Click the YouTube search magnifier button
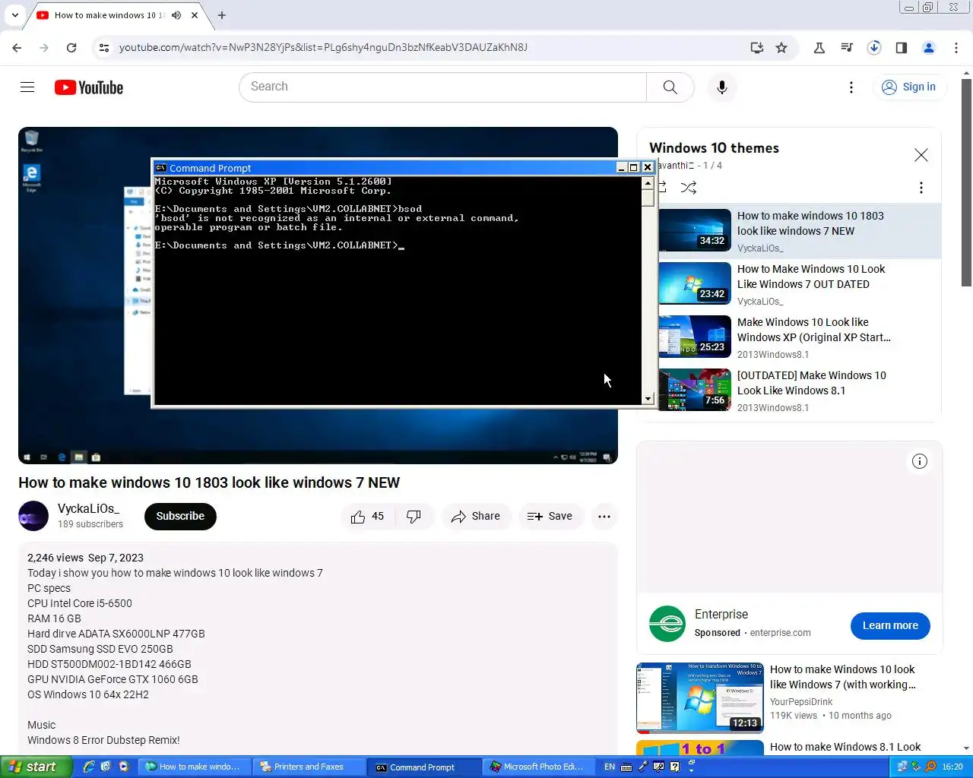973x778 pixels. click(x=670, y=87)
